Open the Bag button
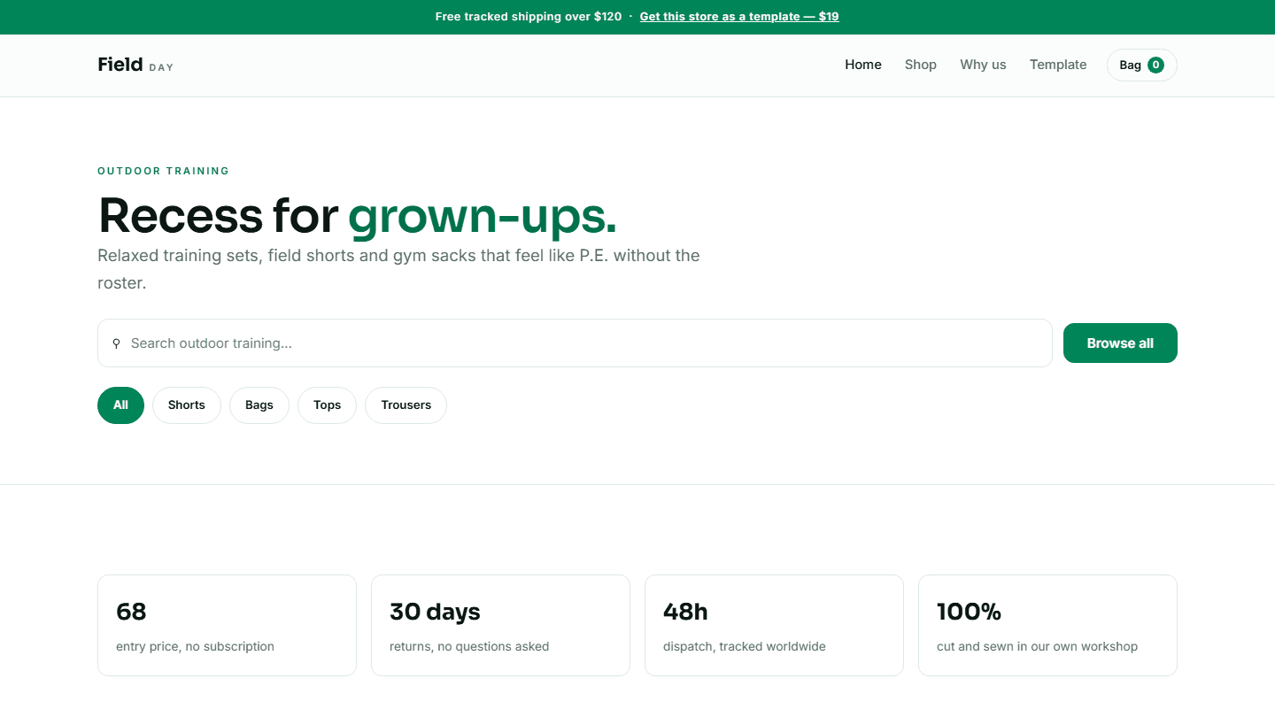 click(1142, 65)
